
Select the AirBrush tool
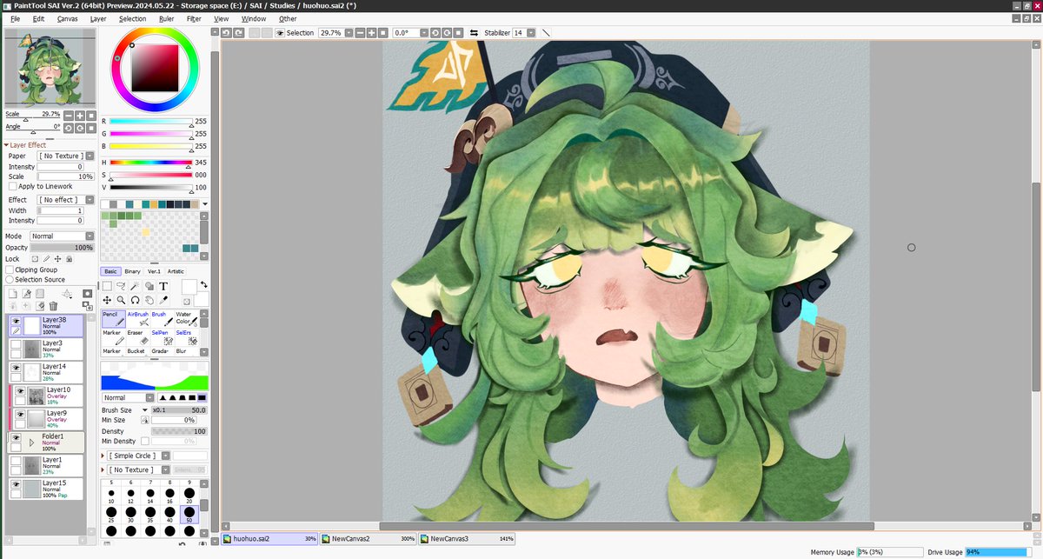[137, 319]
